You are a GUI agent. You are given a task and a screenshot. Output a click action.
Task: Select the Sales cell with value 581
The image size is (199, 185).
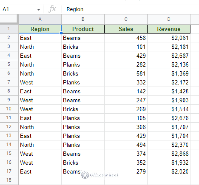coord(126,73)
